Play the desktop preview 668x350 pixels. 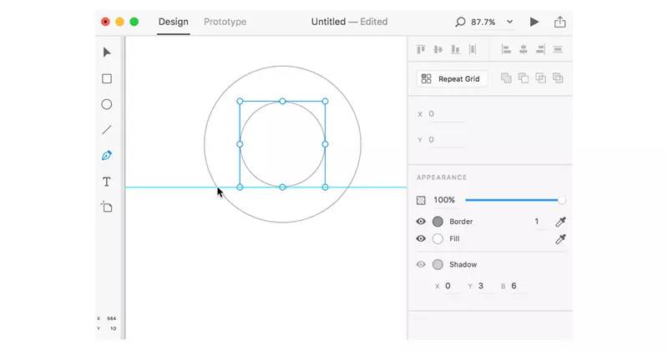(x=534, y=22)
